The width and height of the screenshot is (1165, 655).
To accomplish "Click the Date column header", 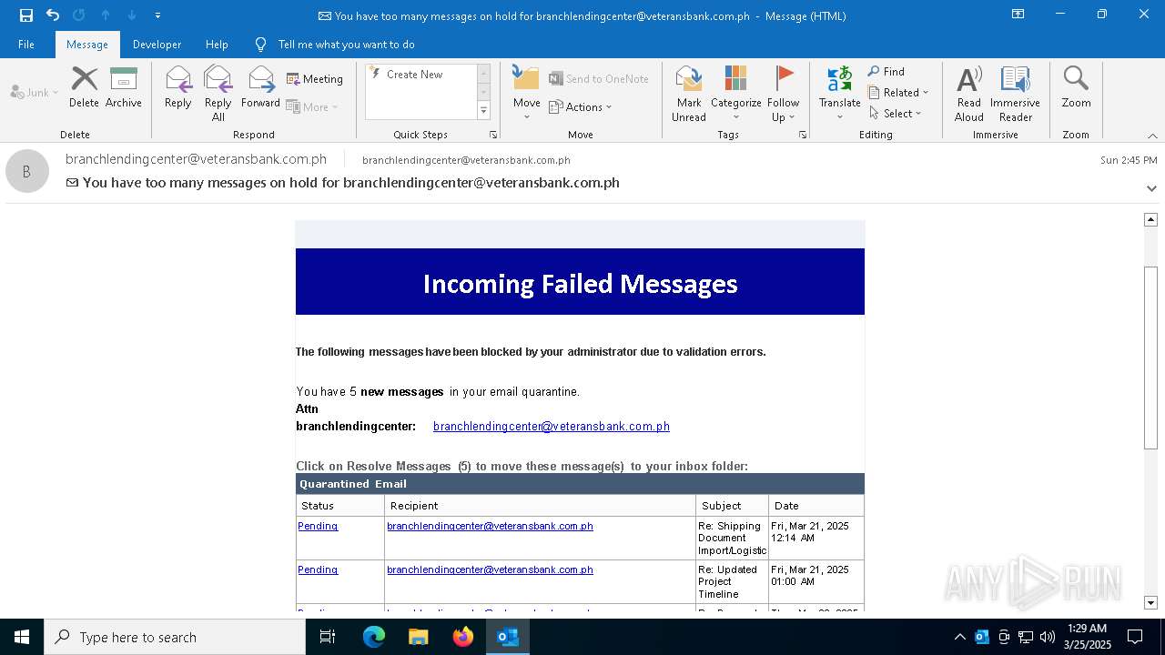I will click(x=816, y=506).
